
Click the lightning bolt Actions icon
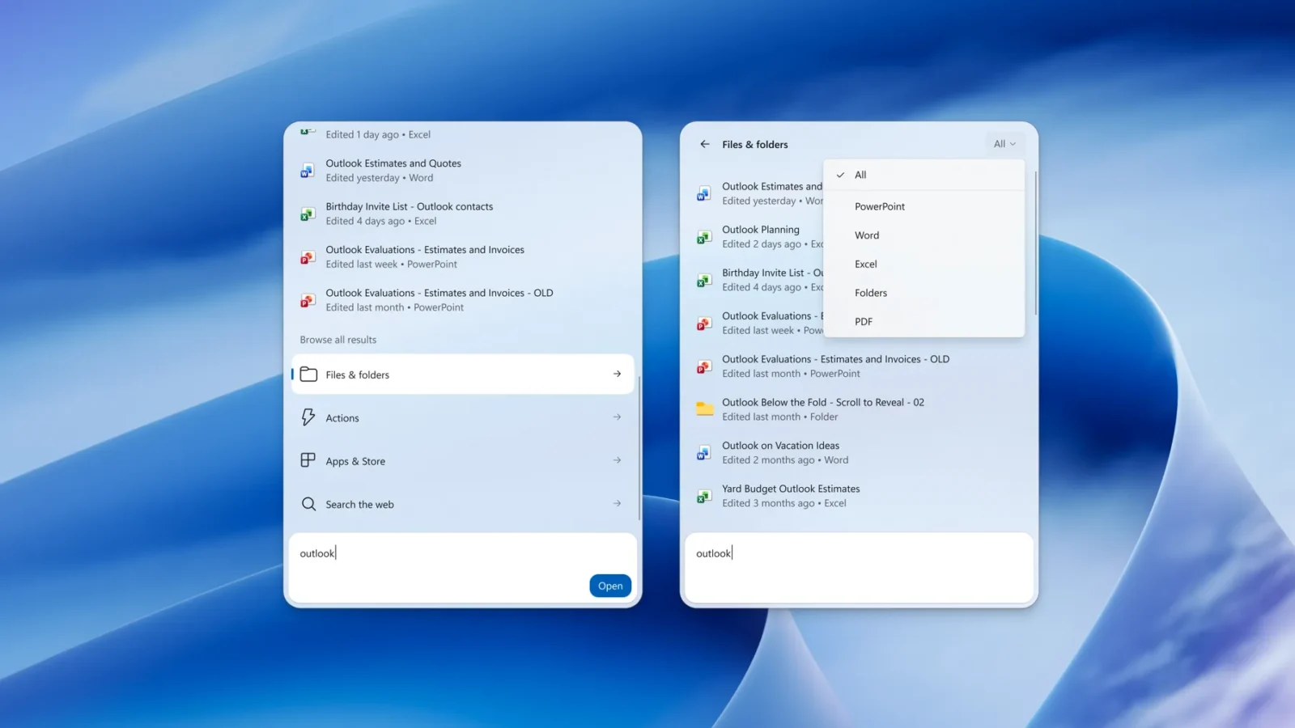[x=308, y=417]
